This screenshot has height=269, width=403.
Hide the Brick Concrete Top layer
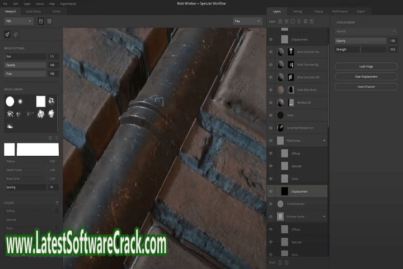pyautogui.click(x=271, y=52)
